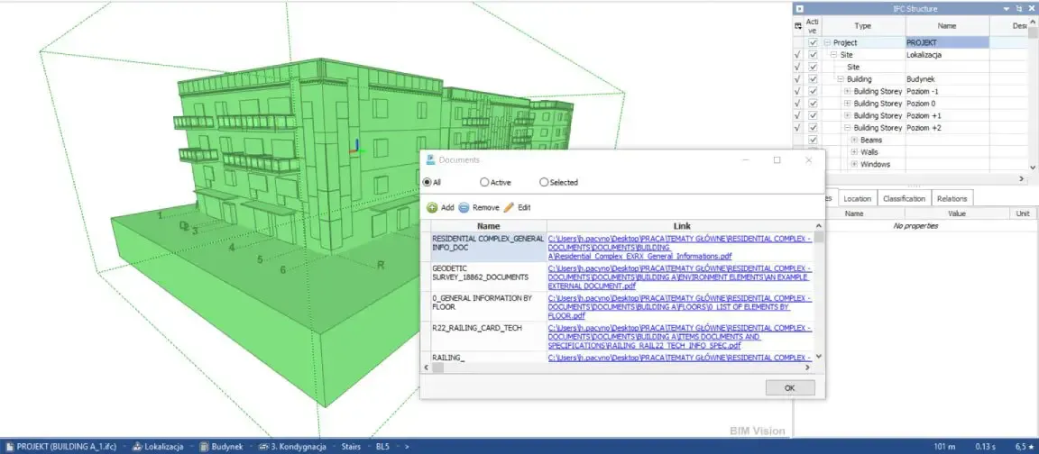This screenshot has height=454, width=1039.
Task: Click the 6,5 star rating in status bar
Action: point(1025,447)
